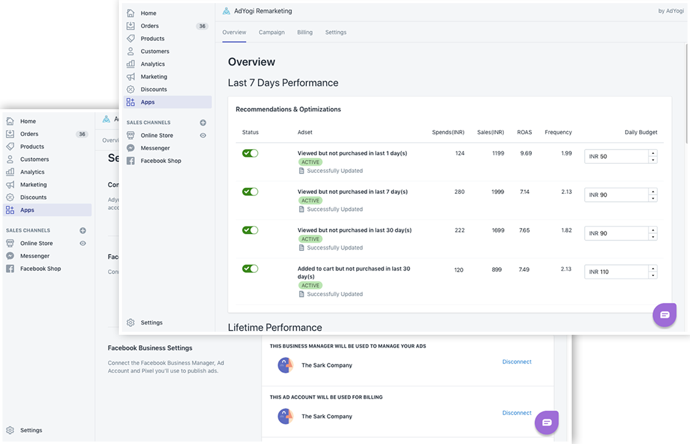Click the 36 orders badge in front sidebar
This screenshot has width=690, height=444.
point(202,26)
